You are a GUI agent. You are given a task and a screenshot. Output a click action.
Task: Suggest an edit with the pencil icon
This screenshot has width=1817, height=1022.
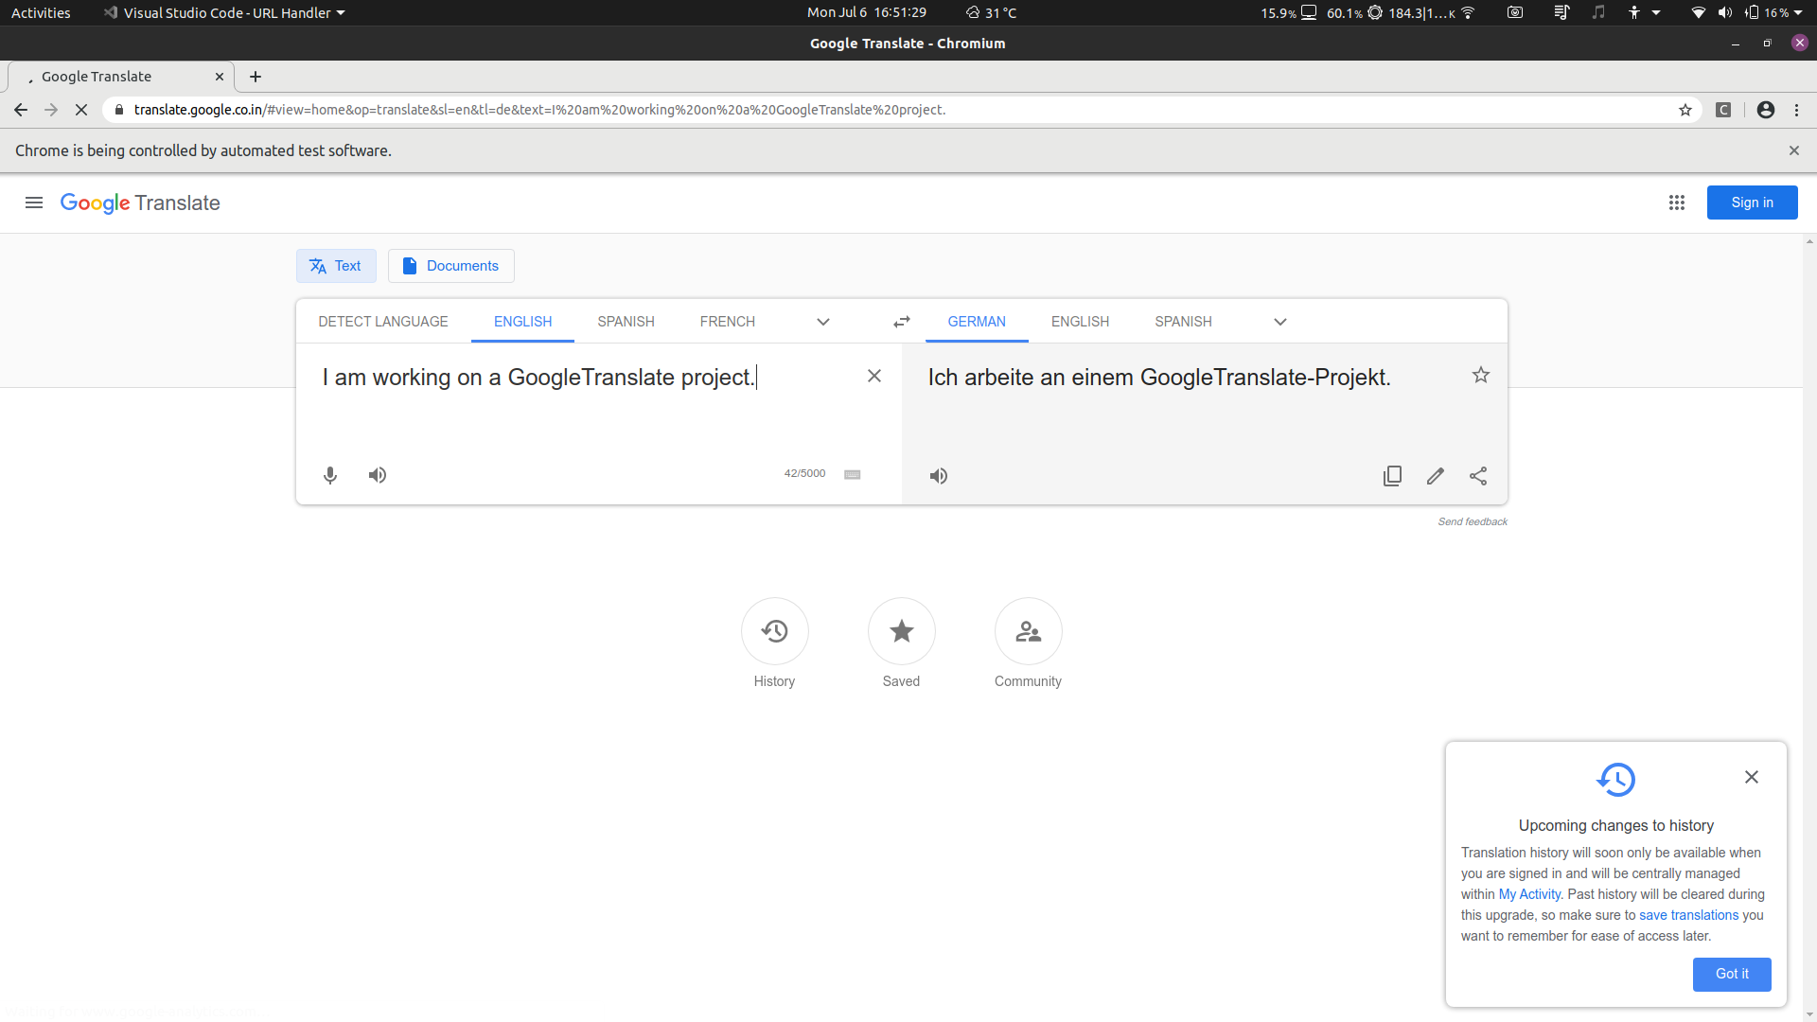coord(1436,476)
